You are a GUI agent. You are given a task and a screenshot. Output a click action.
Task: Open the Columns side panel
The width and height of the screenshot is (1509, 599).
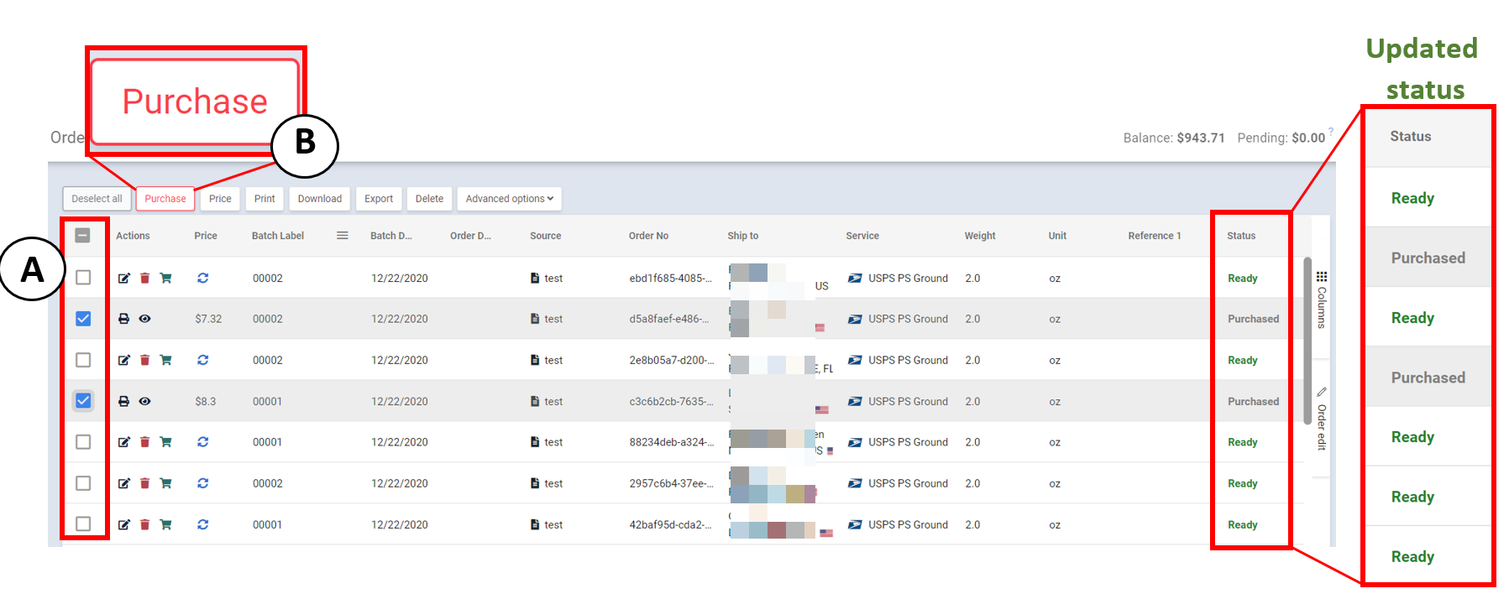pyautogui.click(x=1321, y=299)
